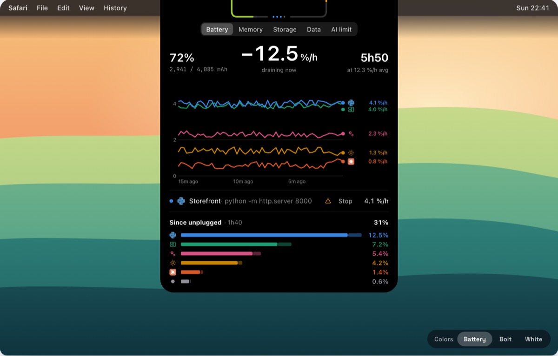Switch to the Data tab

click(314, 29)
